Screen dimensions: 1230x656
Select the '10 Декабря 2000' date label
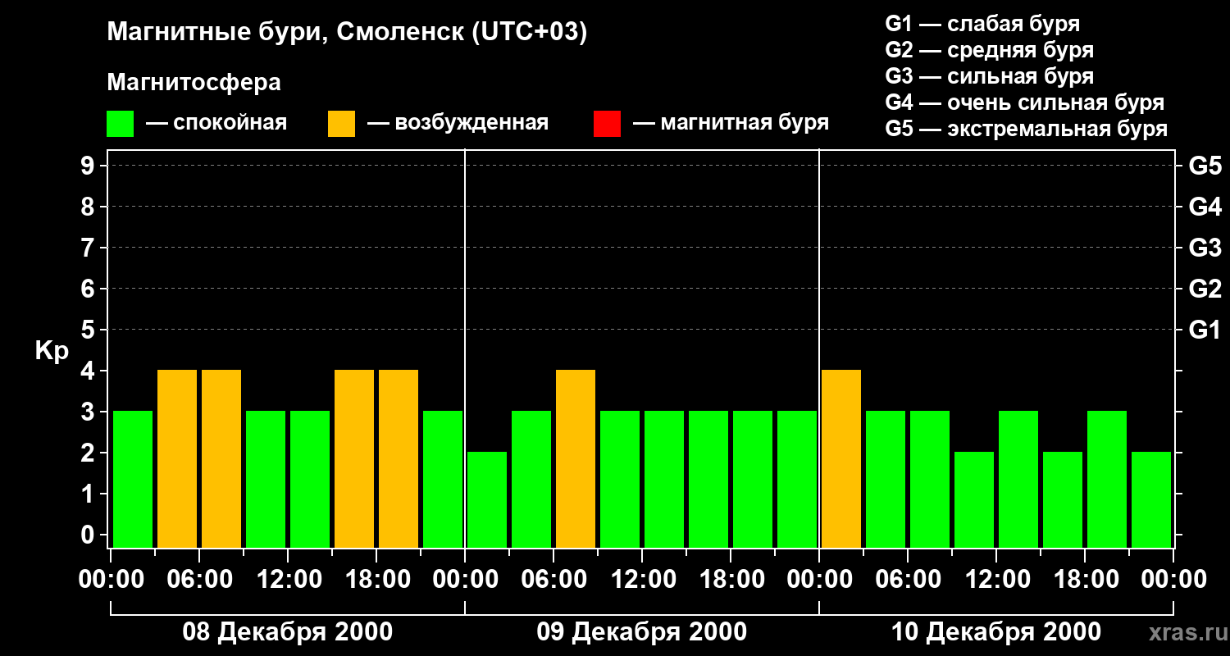tap(995, 632)
